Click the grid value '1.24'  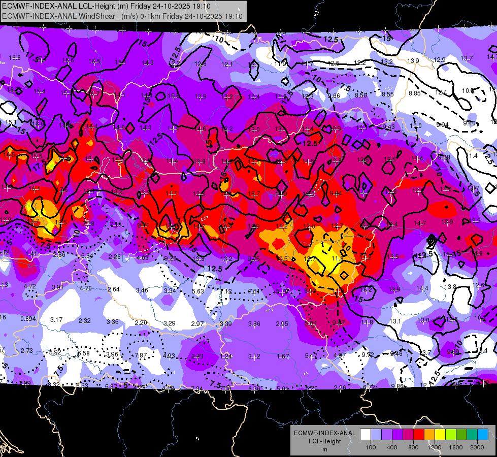[x=226, y=356]
